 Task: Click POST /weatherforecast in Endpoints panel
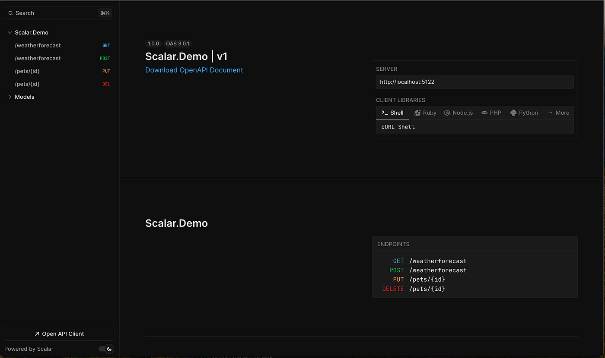click(428, 270)
